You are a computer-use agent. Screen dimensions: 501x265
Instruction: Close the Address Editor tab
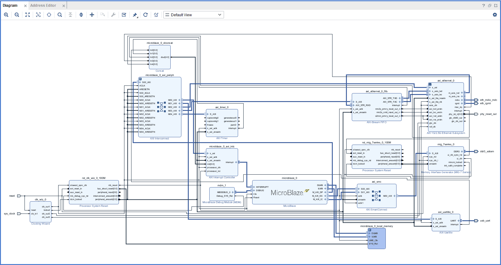64,6
